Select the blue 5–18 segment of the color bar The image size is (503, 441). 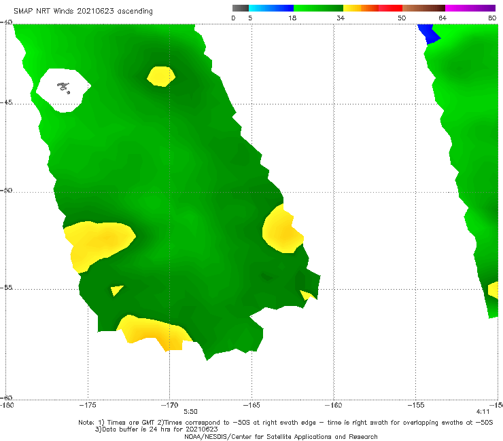(271, 8)
